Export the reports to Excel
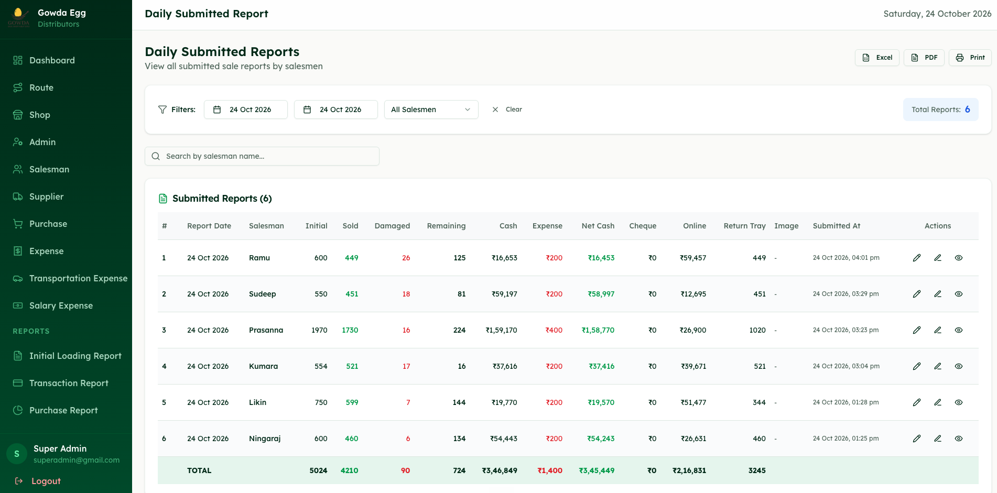The height and width of the screenshot is (493, 997). coord(877,58)
